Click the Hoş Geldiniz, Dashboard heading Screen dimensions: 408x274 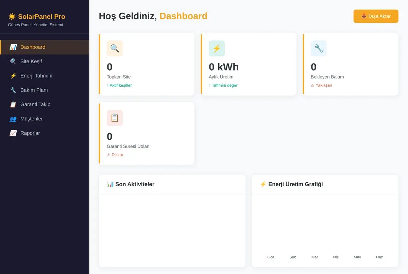click(153, 16)
